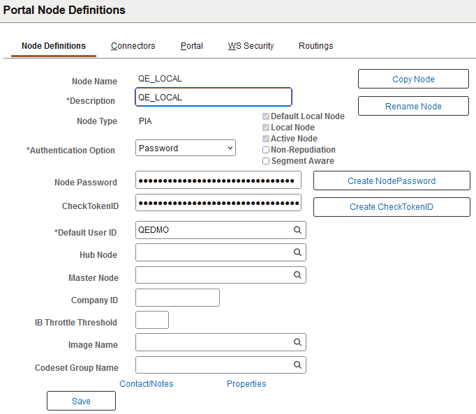Open the Contact/Notes link
The height and width of the screenshot is (414, 476).
147,384
